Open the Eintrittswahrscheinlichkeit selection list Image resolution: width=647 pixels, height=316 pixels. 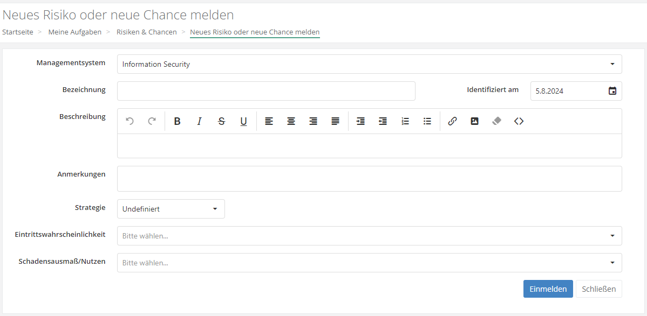[369, 236]
